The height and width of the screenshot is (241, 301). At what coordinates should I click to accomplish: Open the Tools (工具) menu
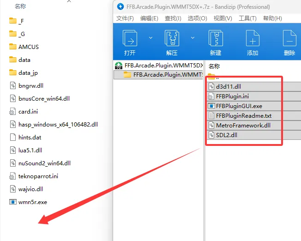tap(247, 18)
